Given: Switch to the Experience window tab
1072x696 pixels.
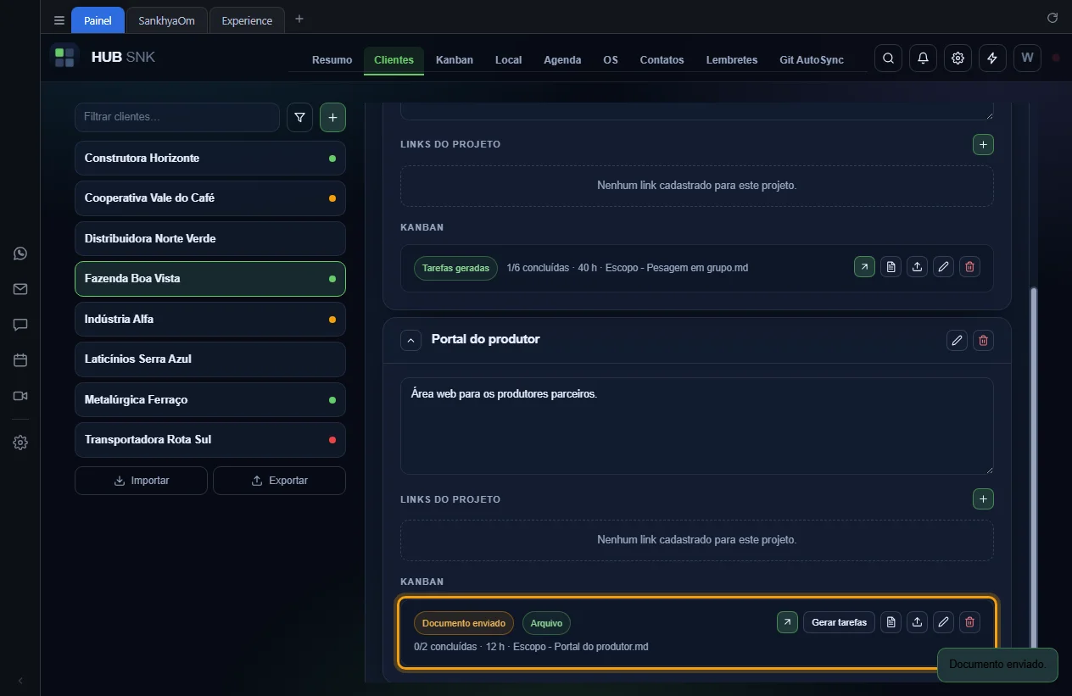Looking at the screenshot, I should pyautogui.click(x=247, y=20).
